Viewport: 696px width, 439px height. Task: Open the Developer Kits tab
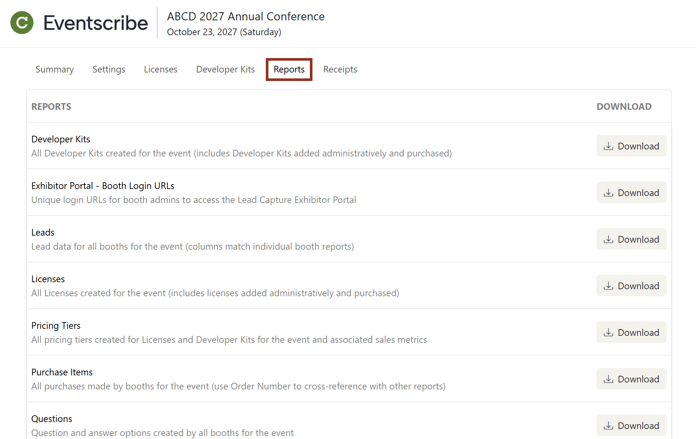(x=225, y=69)
